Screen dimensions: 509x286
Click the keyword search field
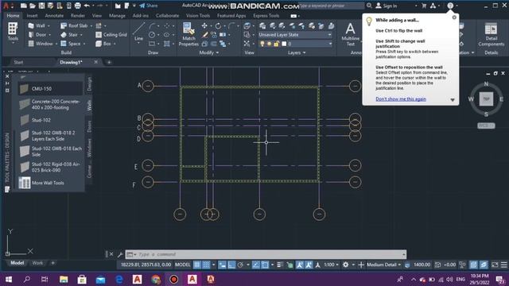[331, 6]
